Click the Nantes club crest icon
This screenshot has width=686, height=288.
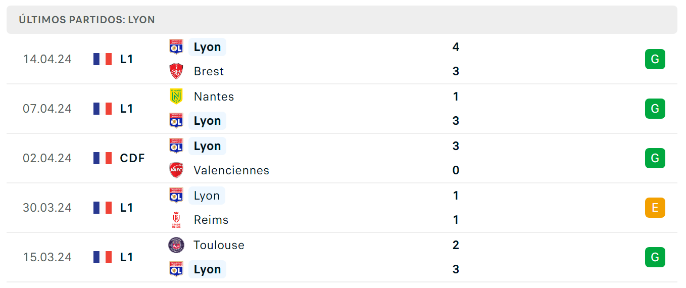point(176,96)
